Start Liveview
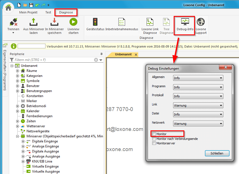Screen dimensions: 239x174 73,25
